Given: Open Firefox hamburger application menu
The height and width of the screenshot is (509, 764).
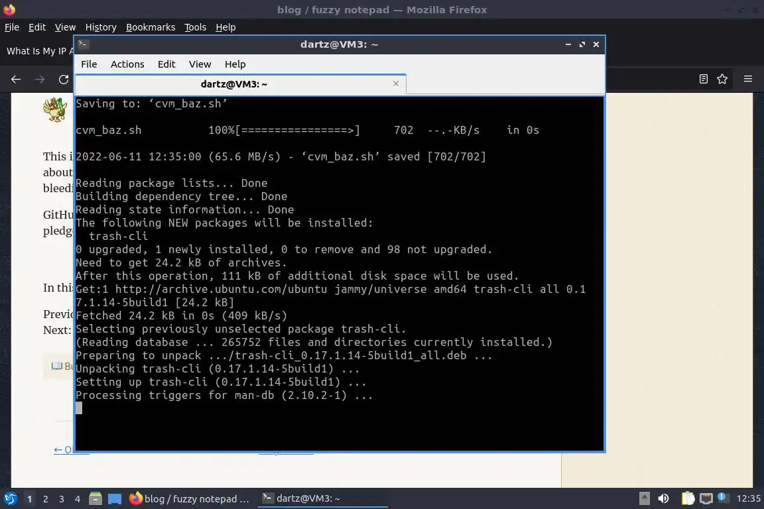Looking at the screenshot, I should 748,79.
